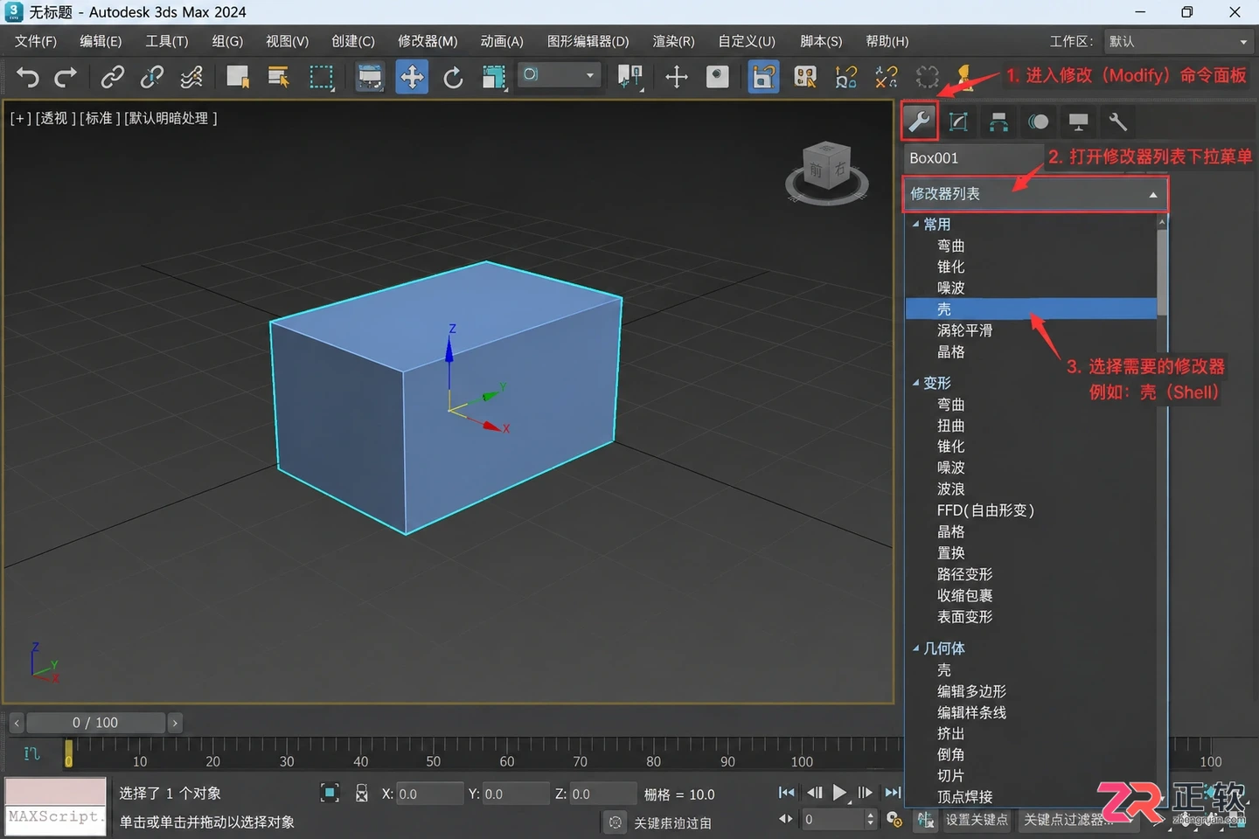Click the named selection sets dashed icon

coord(927,78)
